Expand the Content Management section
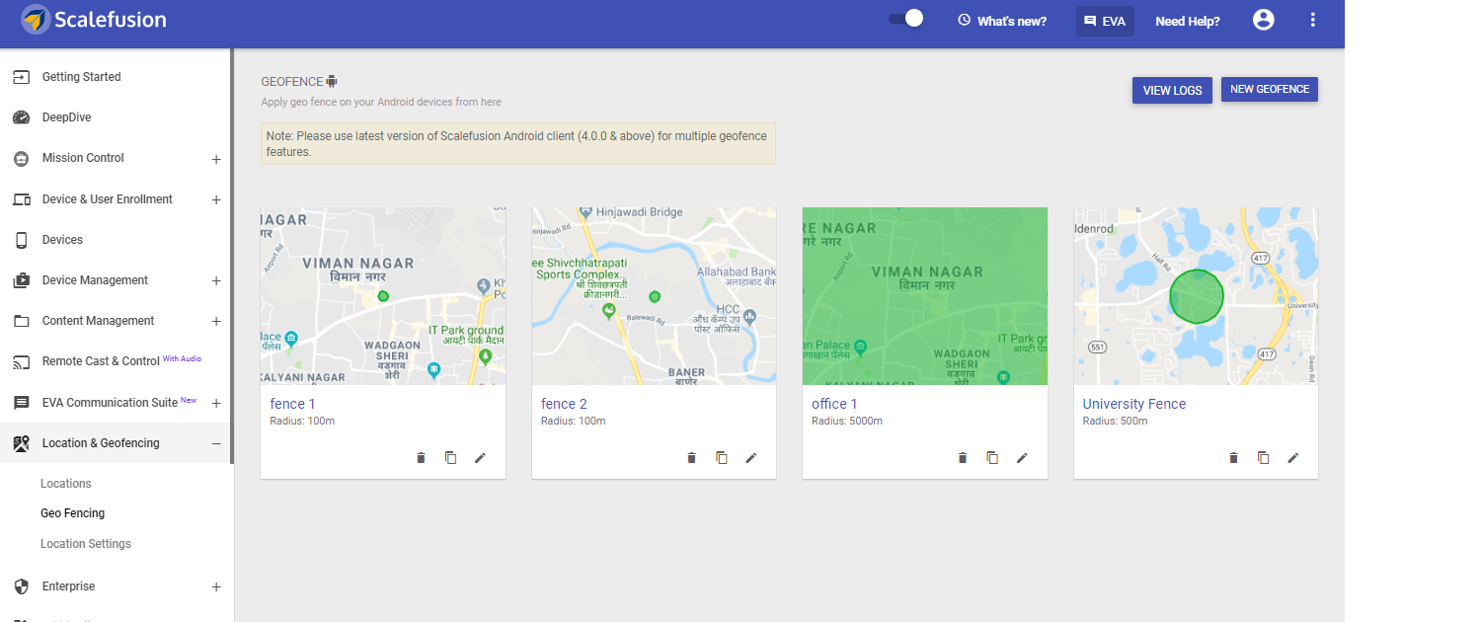This screenshot has height=622, width=1481. click(x=216, y=322)
